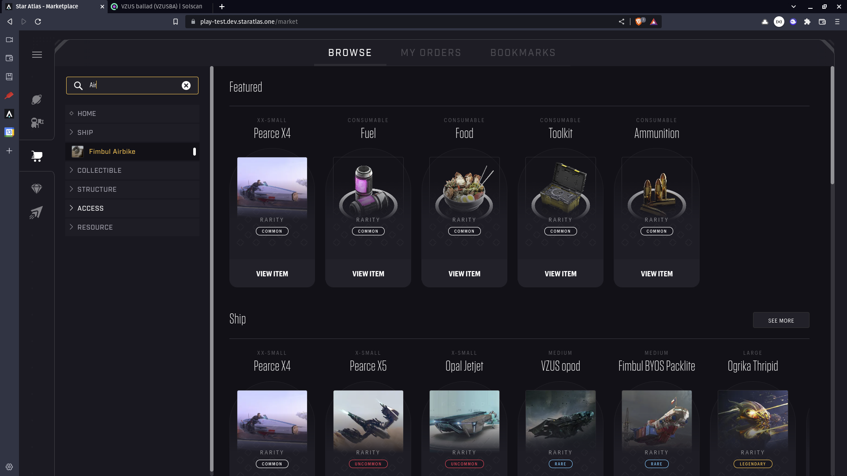This screenshot has height=476, width=847.
Task: Expand the COLLECTIBLE category
Action: 132,171
